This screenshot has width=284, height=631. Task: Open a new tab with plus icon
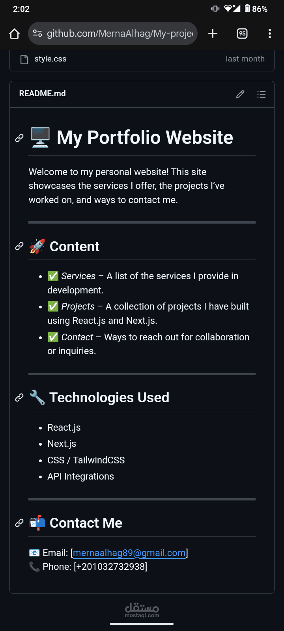coord(213,34)
